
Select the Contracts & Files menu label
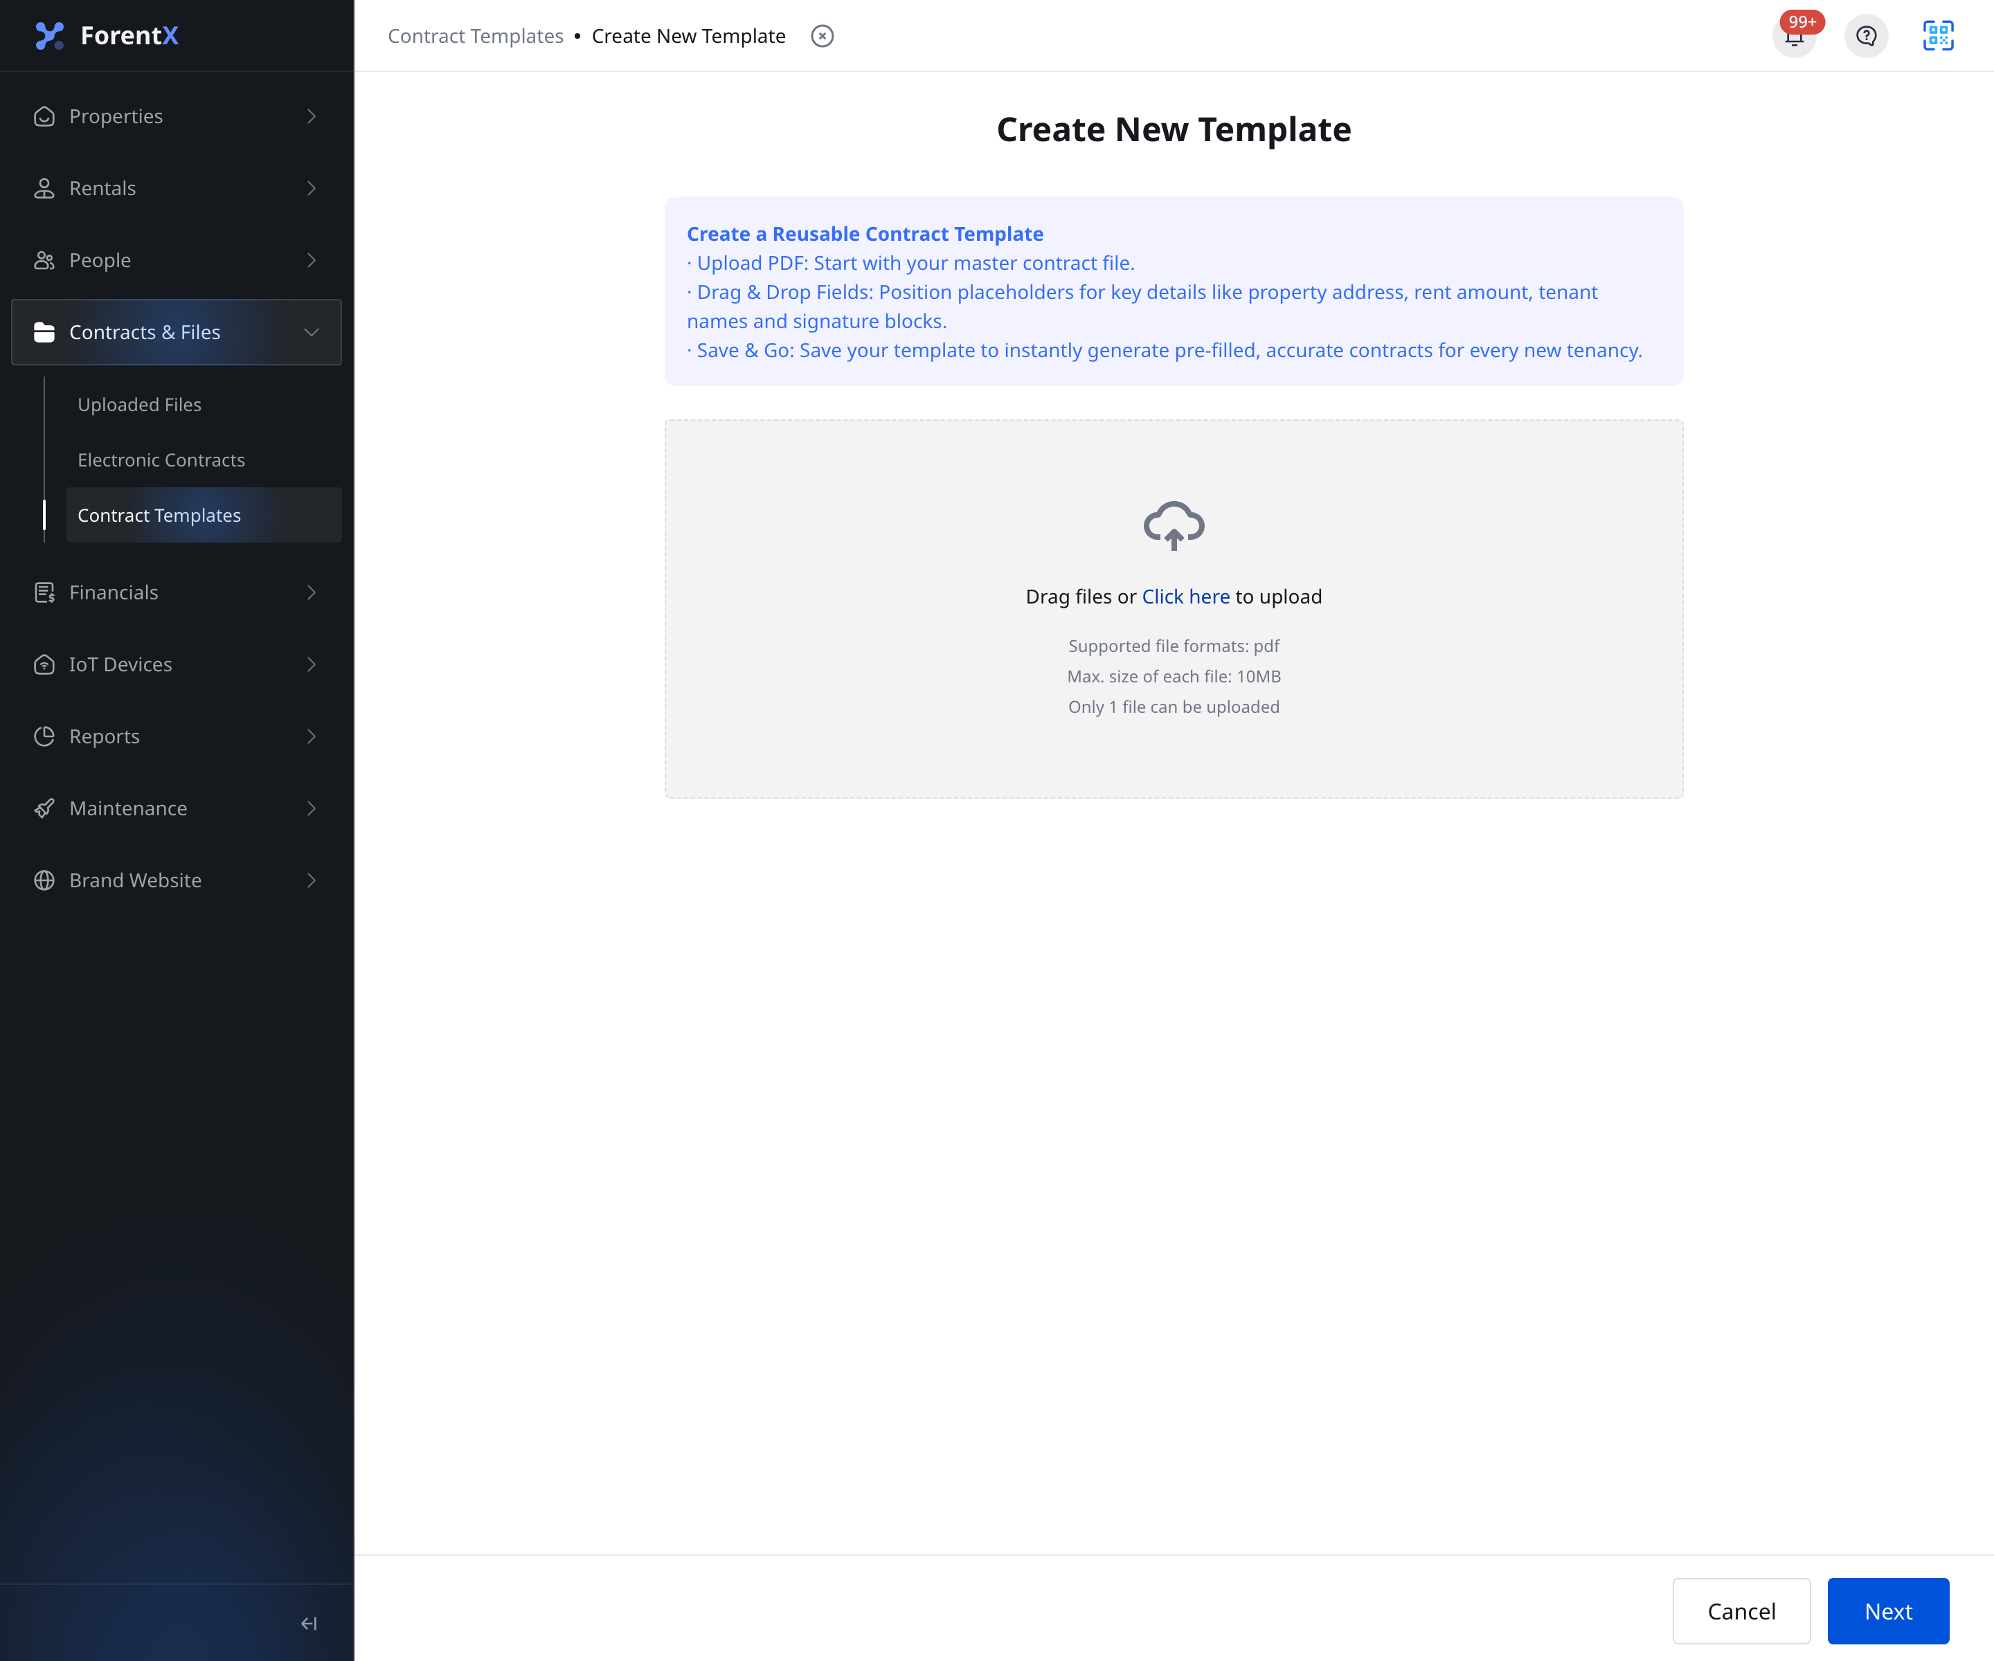pos(144,332)
